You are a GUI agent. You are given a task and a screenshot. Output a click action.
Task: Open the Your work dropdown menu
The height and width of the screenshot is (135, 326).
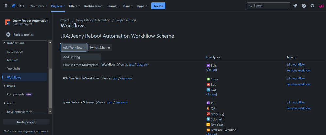[x=39, y=6]
